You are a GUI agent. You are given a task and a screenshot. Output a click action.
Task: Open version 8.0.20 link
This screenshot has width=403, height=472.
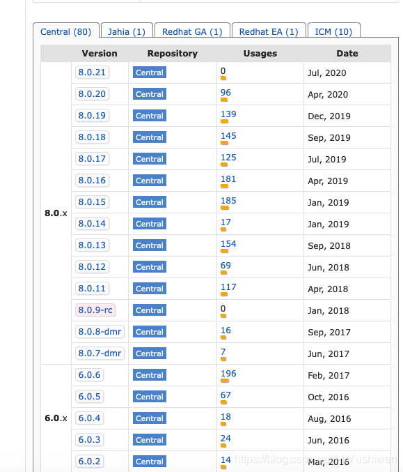pyautogui.click(x=92, y=94)
